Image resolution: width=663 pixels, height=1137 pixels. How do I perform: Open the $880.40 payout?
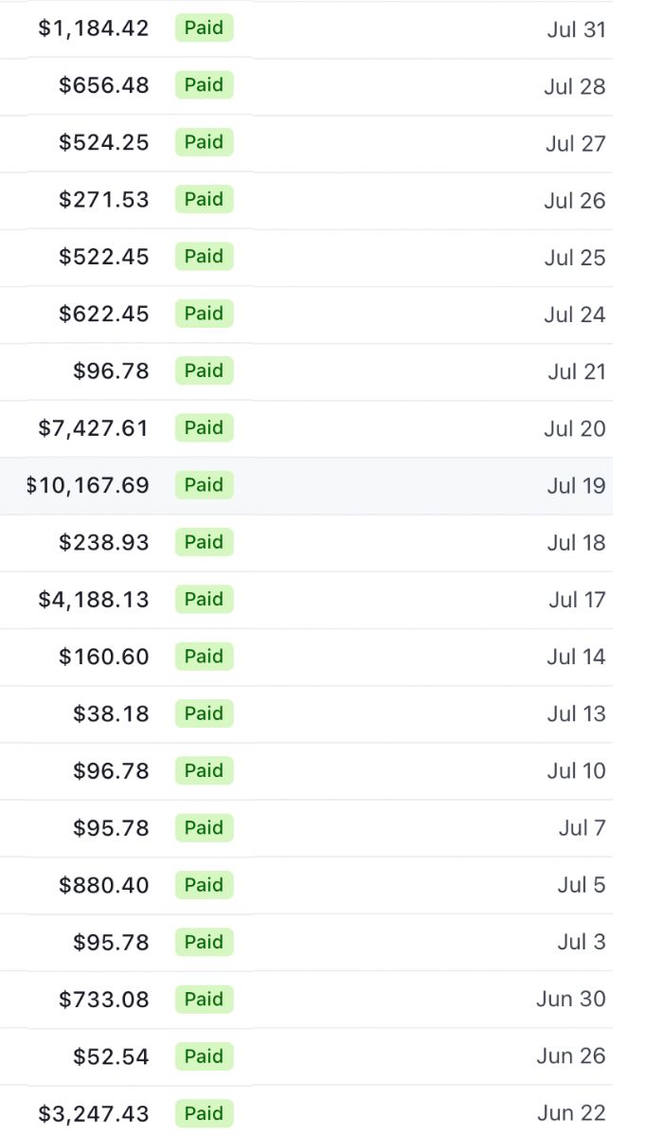[104, 885]
